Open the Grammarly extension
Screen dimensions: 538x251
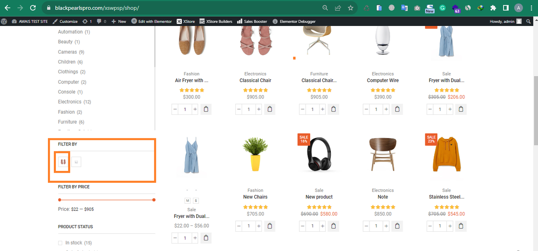click(x=443, y=8)
